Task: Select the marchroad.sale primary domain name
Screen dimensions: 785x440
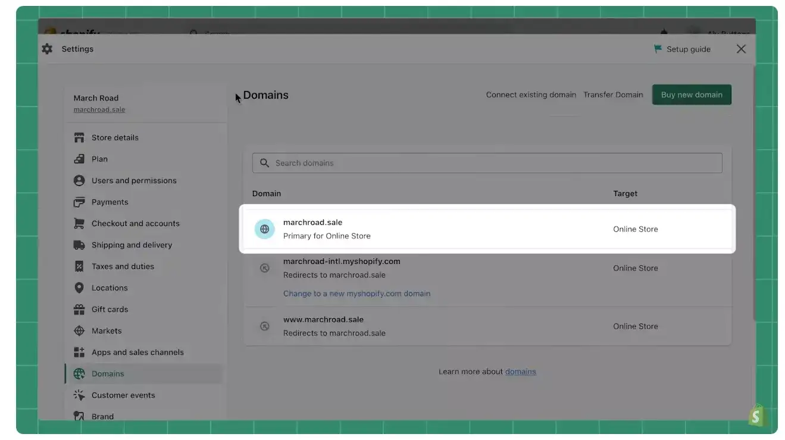Action: pos(312,222)
